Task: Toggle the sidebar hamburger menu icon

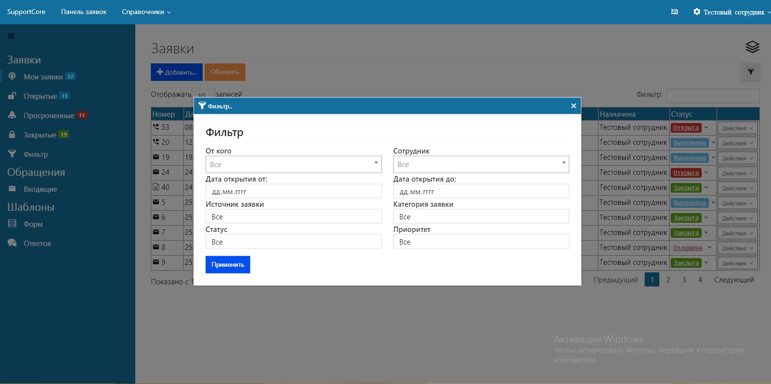Action: (11, 36)
